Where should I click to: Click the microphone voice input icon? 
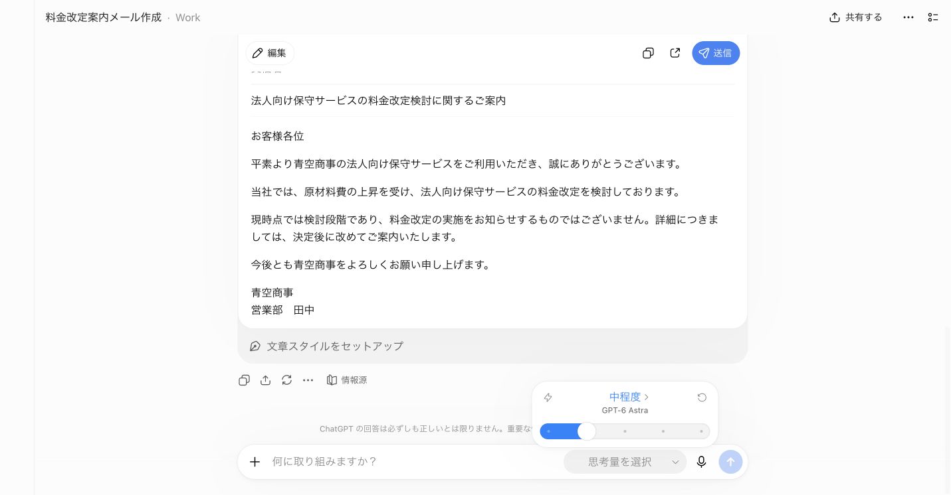pos(701,462)
